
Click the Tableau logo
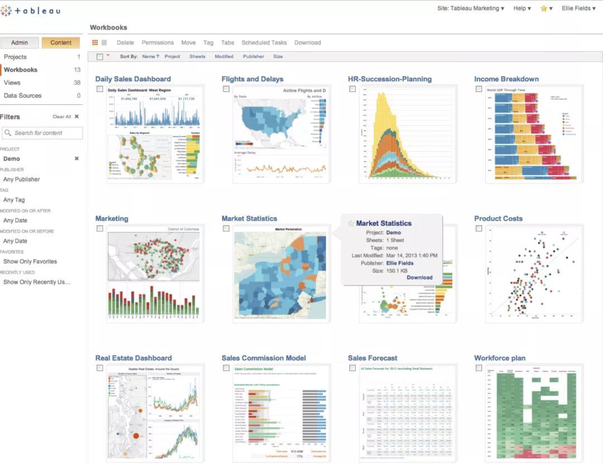pyautogui.click(x=30, y=11)
